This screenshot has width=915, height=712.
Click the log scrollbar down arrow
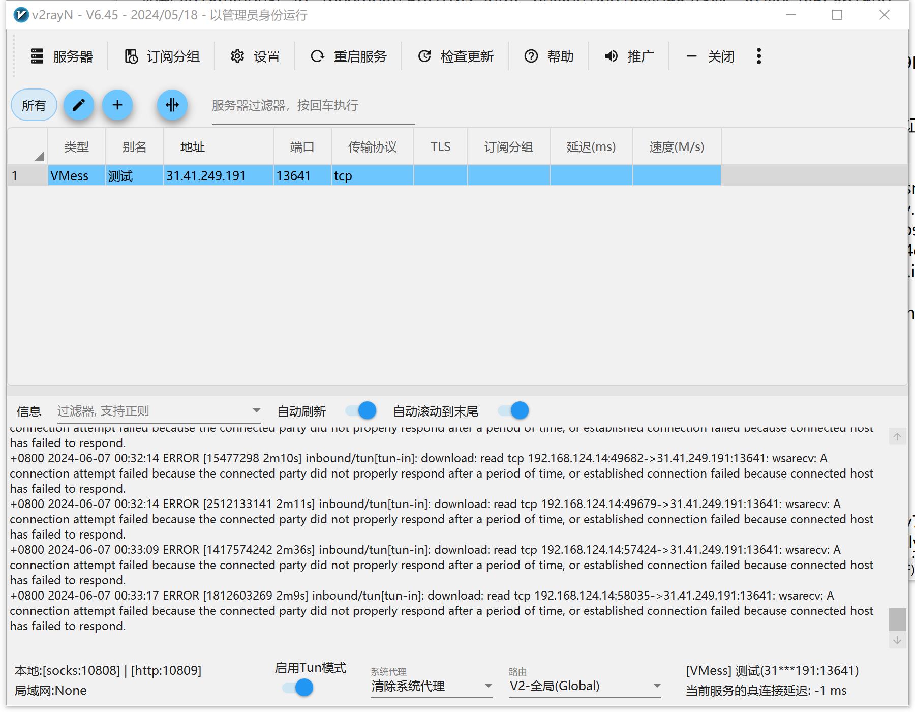coord(897,640)
